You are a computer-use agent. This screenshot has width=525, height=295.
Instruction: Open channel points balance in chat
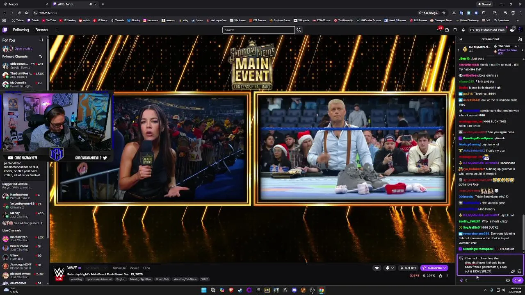point(464,281)
